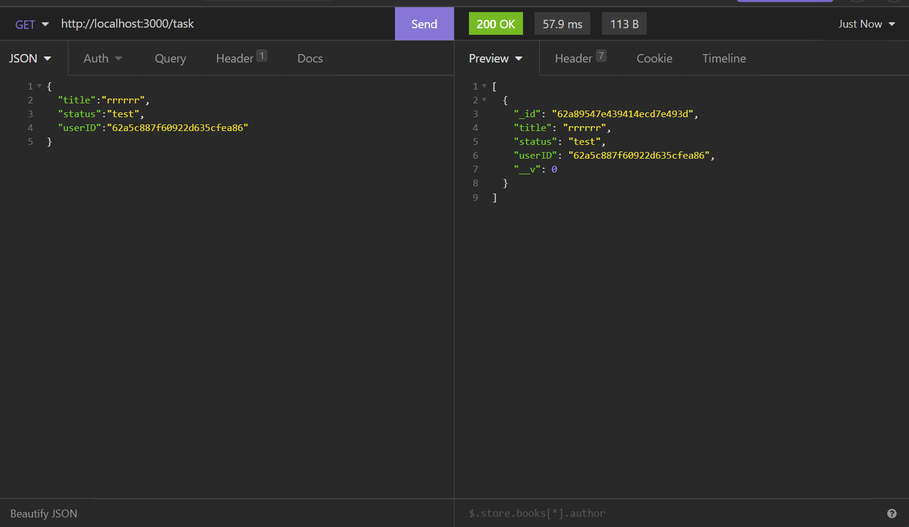This screenshot has width=909, height=527.
Task: Switch to the Docs tab
Action: coord(310,58)
